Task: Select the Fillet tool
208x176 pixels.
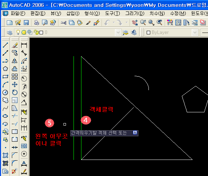Action: (15, 163)
